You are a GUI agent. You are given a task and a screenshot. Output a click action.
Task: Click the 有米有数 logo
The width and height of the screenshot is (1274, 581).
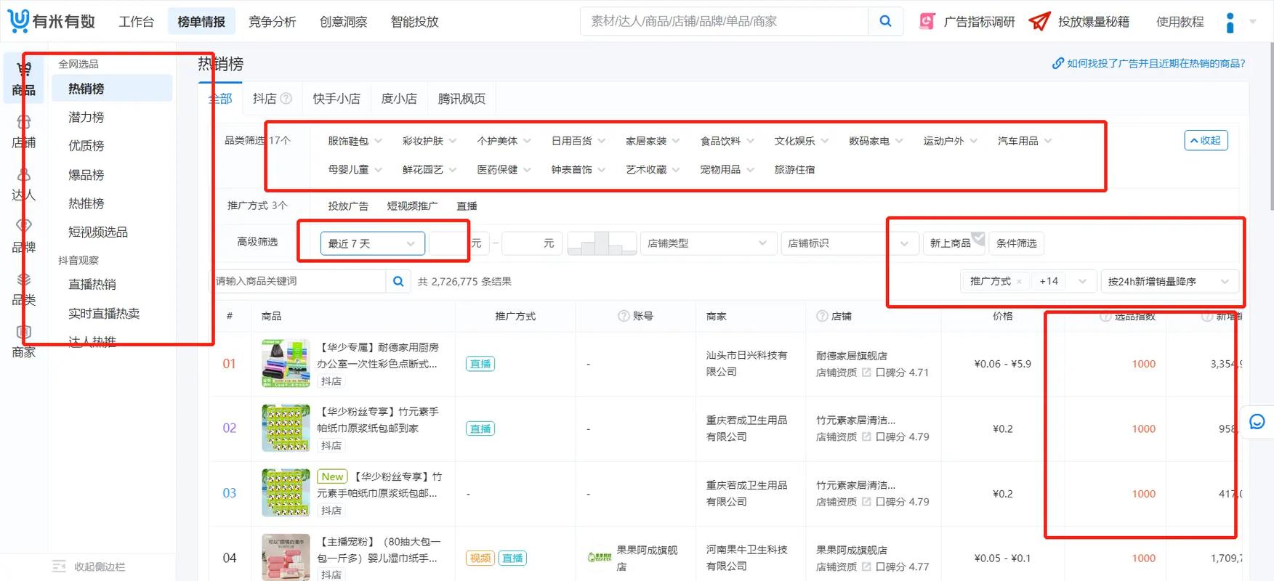tap(52, 21)
